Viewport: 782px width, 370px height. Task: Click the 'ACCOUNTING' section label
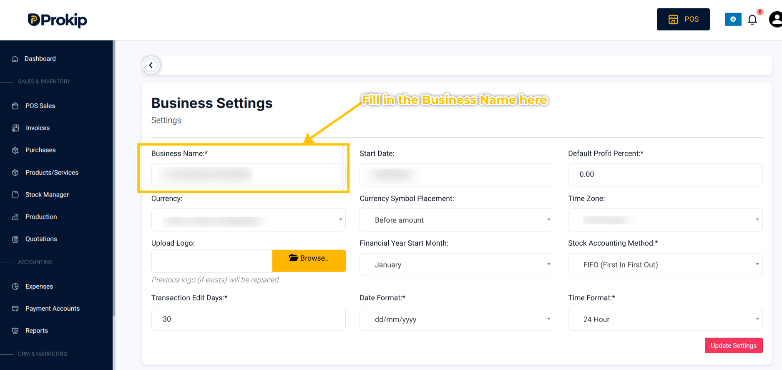tap(35, 262)
